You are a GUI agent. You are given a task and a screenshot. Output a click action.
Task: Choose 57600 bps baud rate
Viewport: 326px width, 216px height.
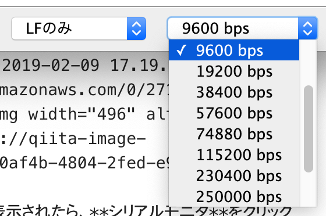coord(234,113)
